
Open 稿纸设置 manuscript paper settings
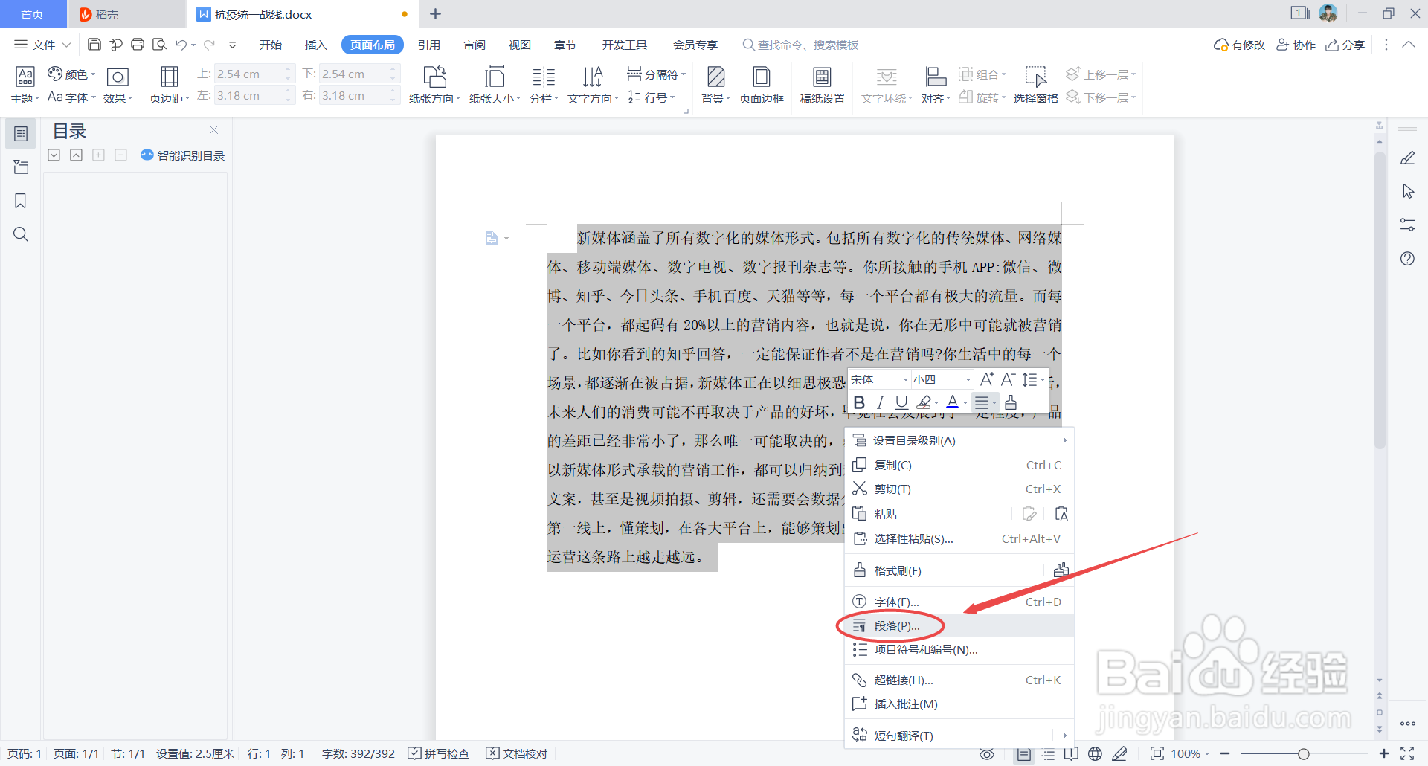(x=822, y=85)
